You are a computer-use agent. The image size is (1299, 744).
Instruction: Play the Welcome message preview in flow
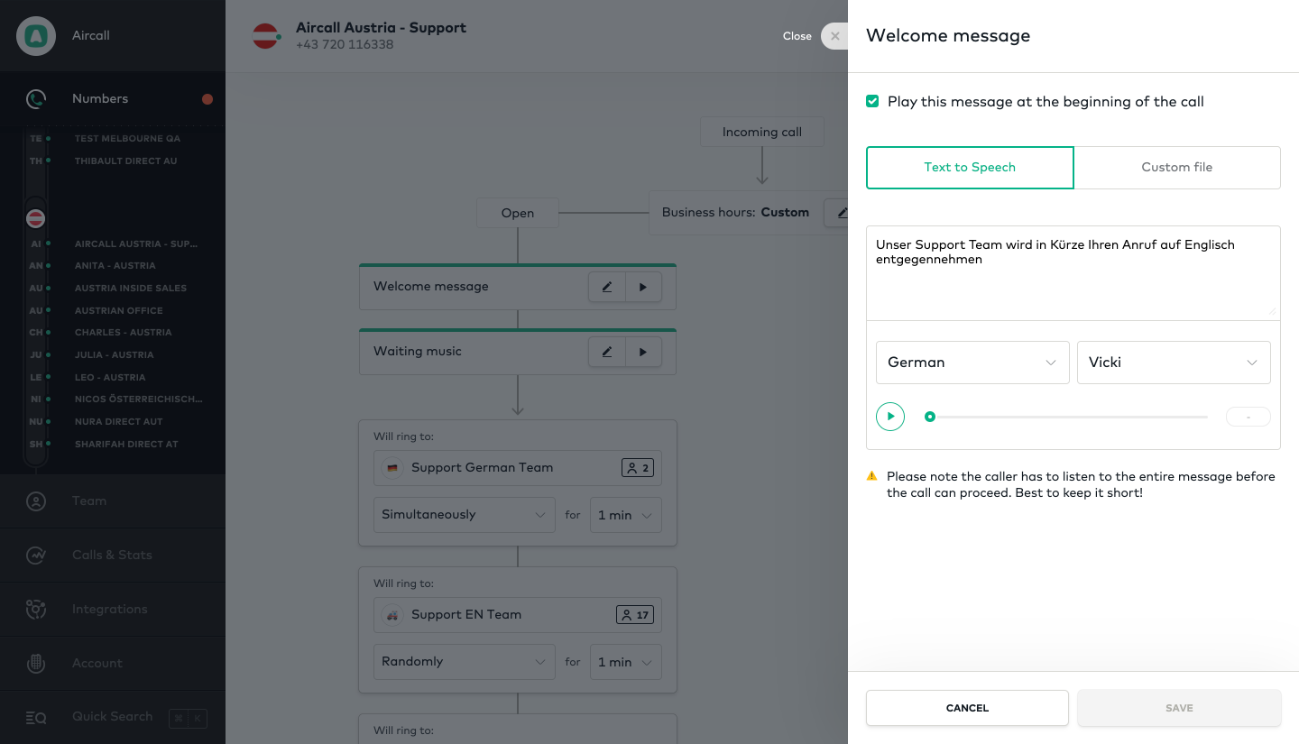point(643,287)
